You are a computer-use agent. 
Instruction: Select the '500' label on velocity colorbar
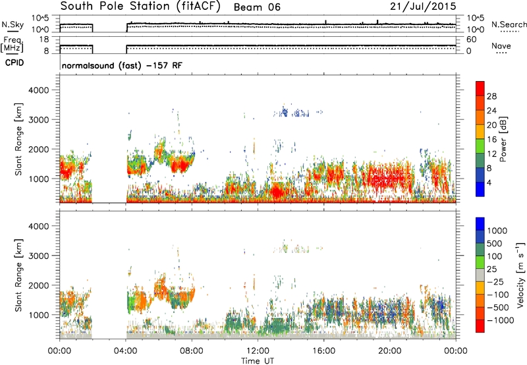[x=494, y=244]
